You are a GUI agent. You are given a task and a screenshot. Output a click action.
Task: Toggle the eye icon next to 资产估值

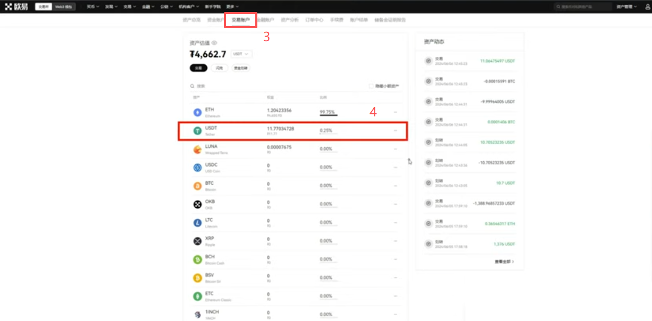click(x=215, y=43)
